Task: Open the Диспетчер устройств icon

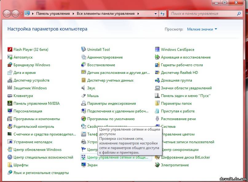Action: (x=10, y=80)
